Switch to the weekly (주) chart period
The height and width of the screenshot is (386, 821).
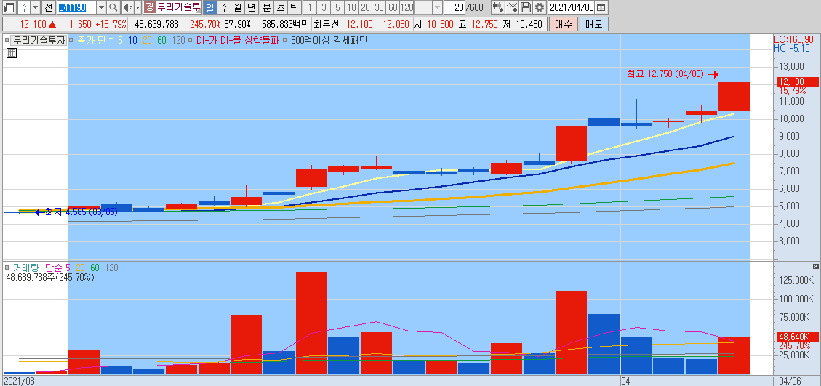tap(223, 7)
